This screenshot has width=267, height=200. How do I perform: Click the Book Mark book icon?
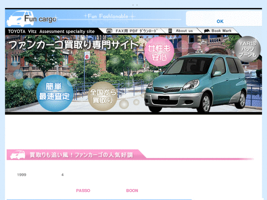click(207, 31)
